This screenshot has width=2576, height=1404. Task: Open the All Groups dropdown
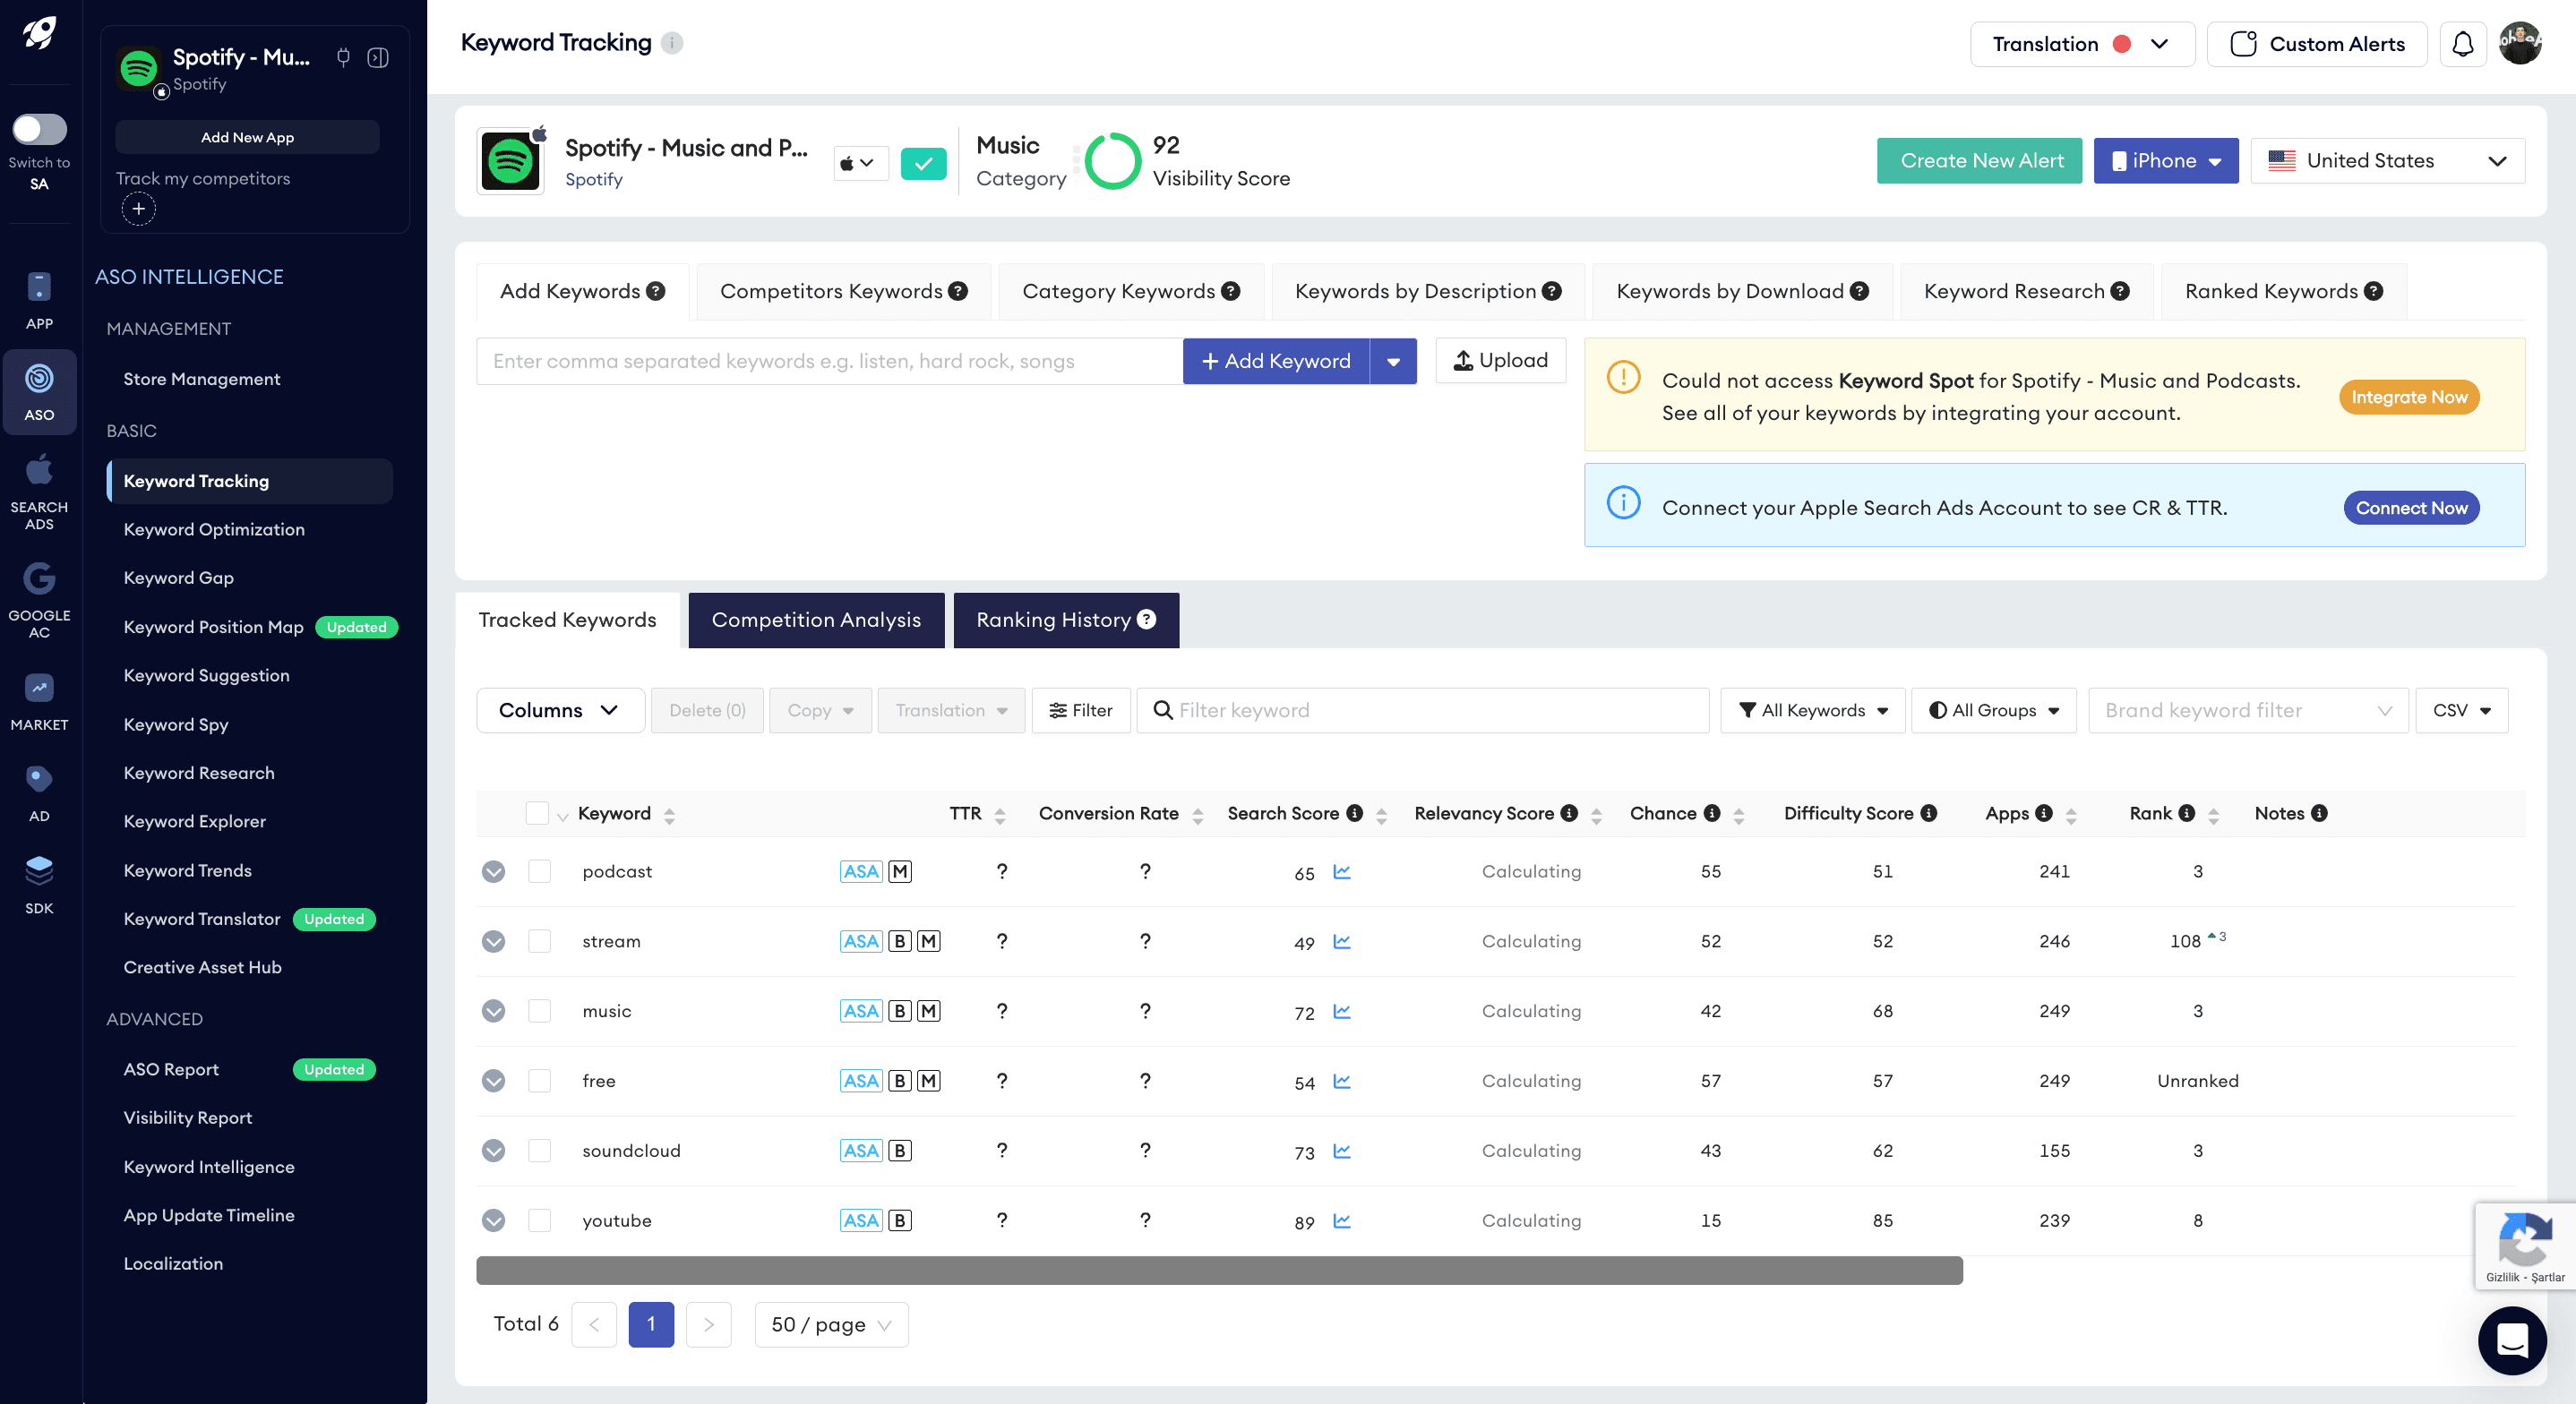click(1993, 710)
